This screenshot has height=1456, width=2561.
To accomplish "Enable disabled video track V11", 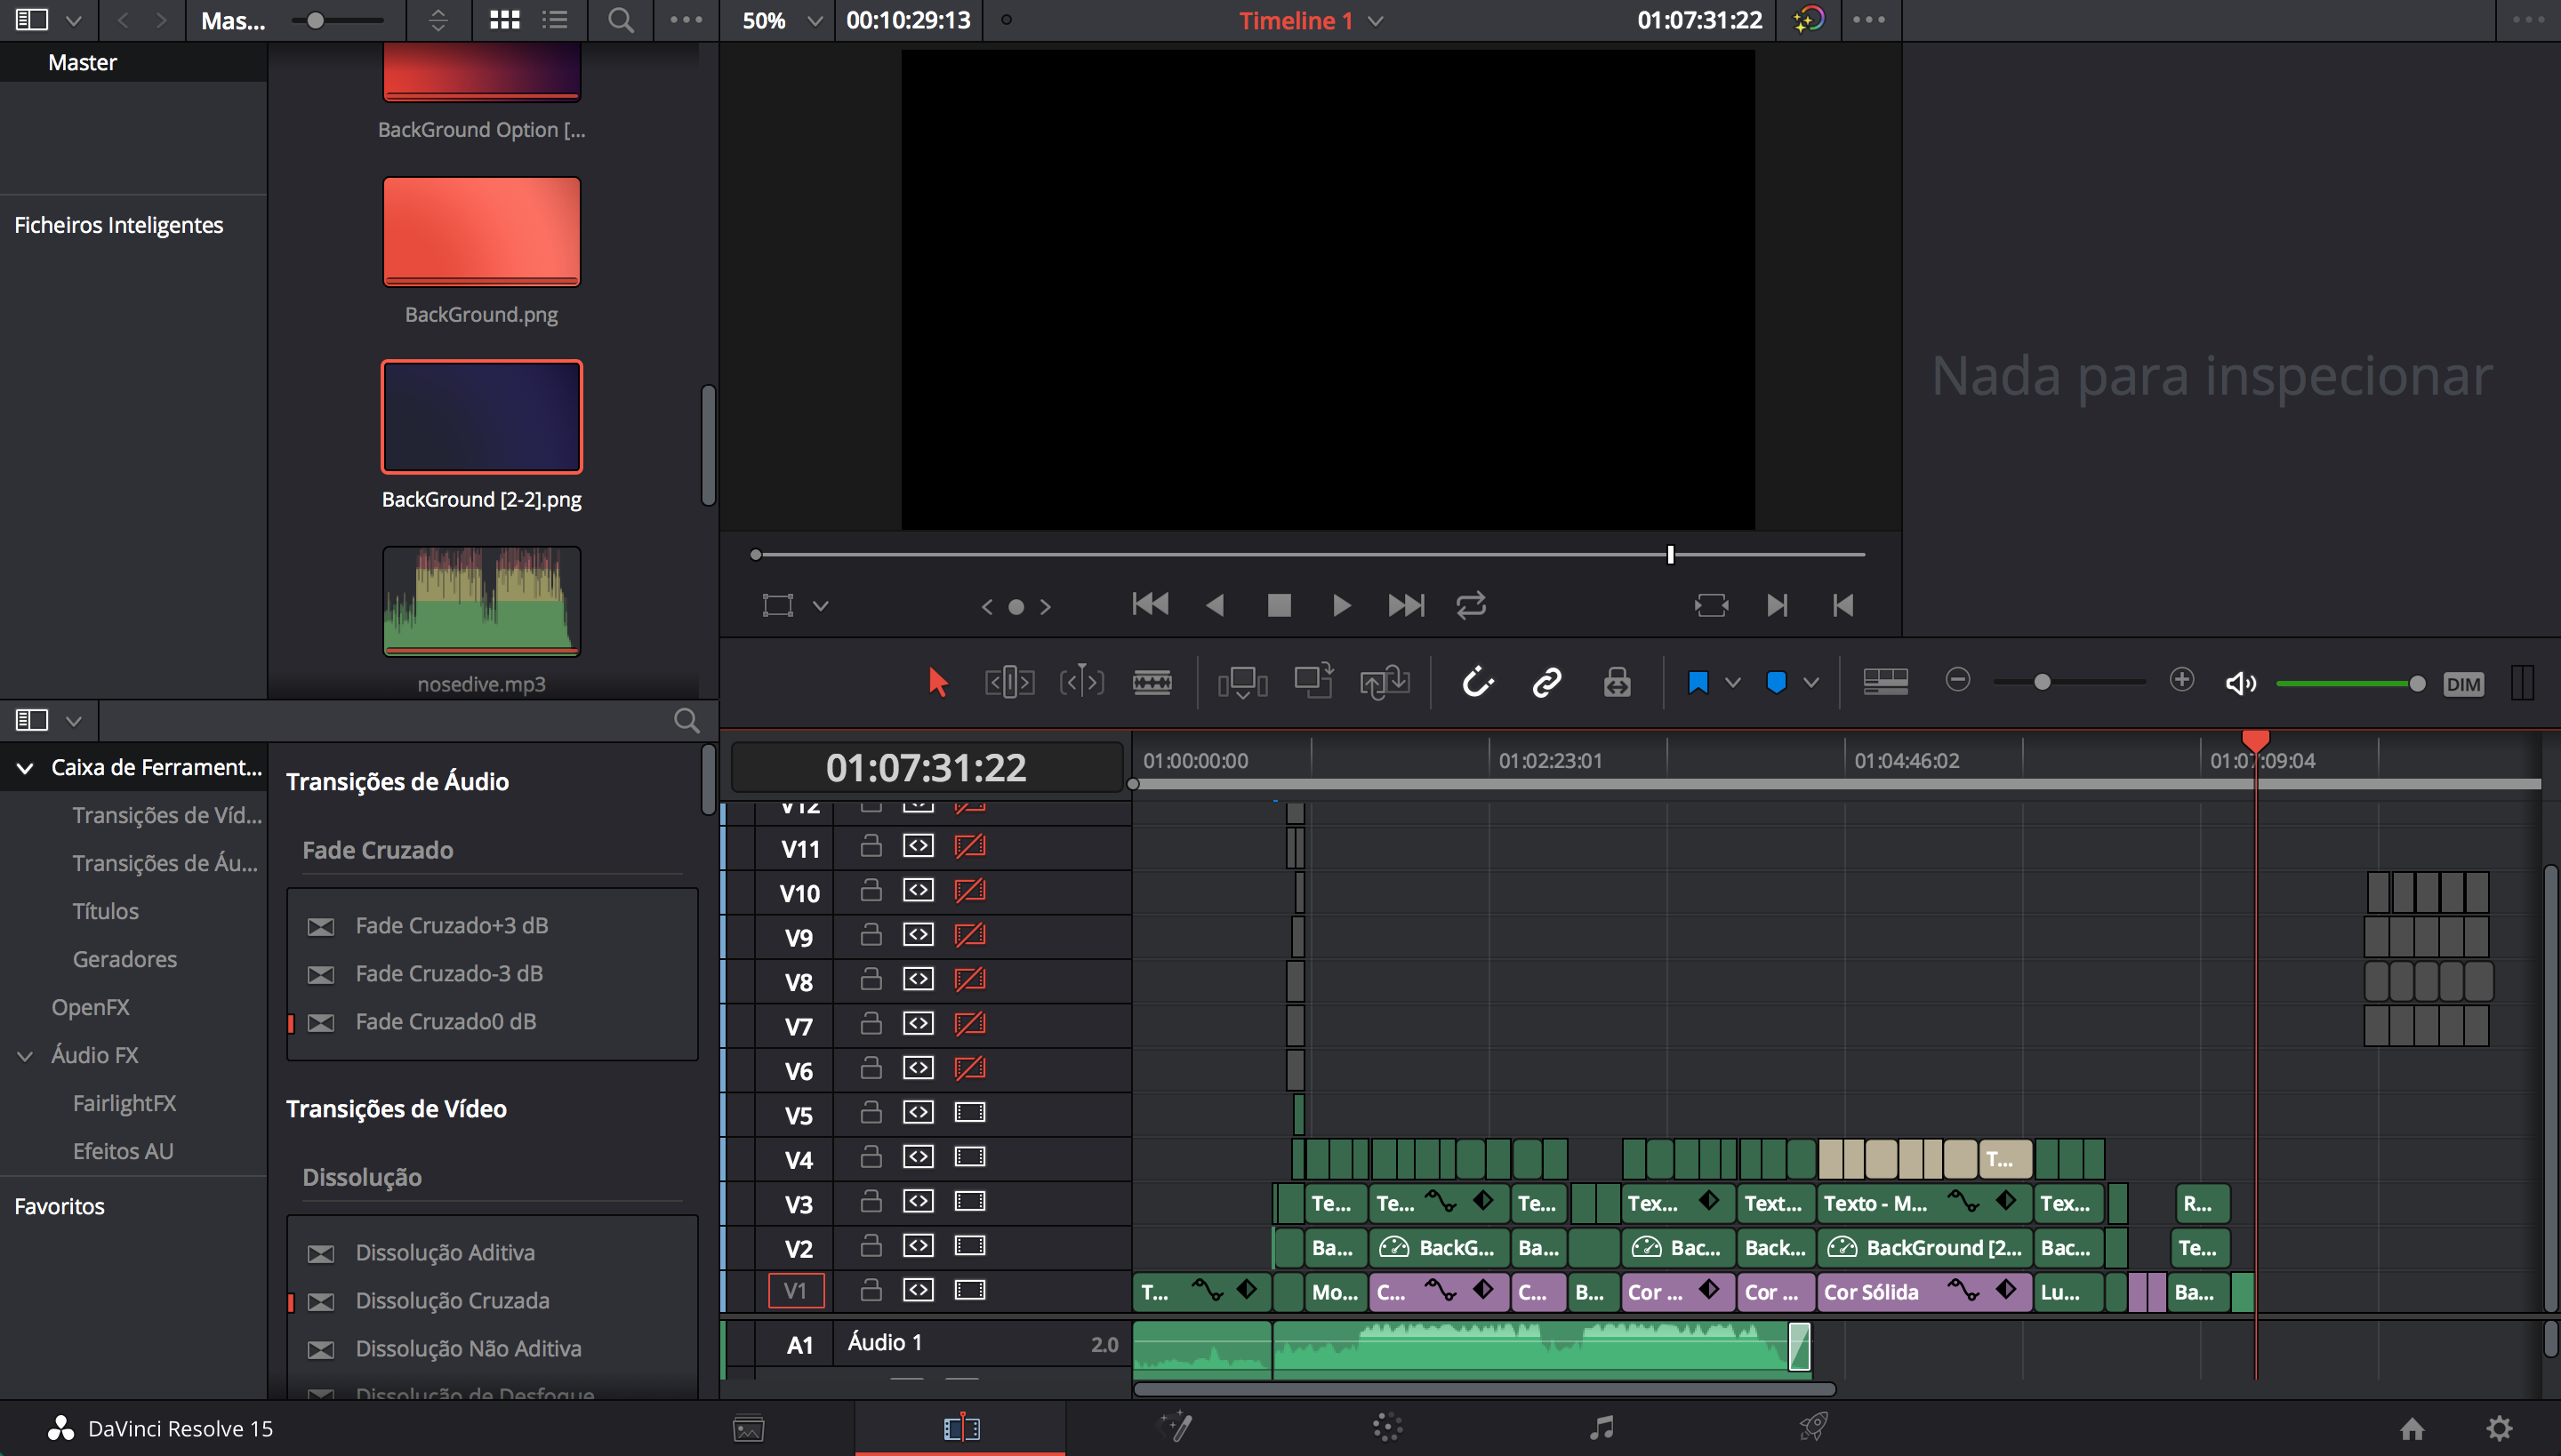I will (x=969, y=846).
